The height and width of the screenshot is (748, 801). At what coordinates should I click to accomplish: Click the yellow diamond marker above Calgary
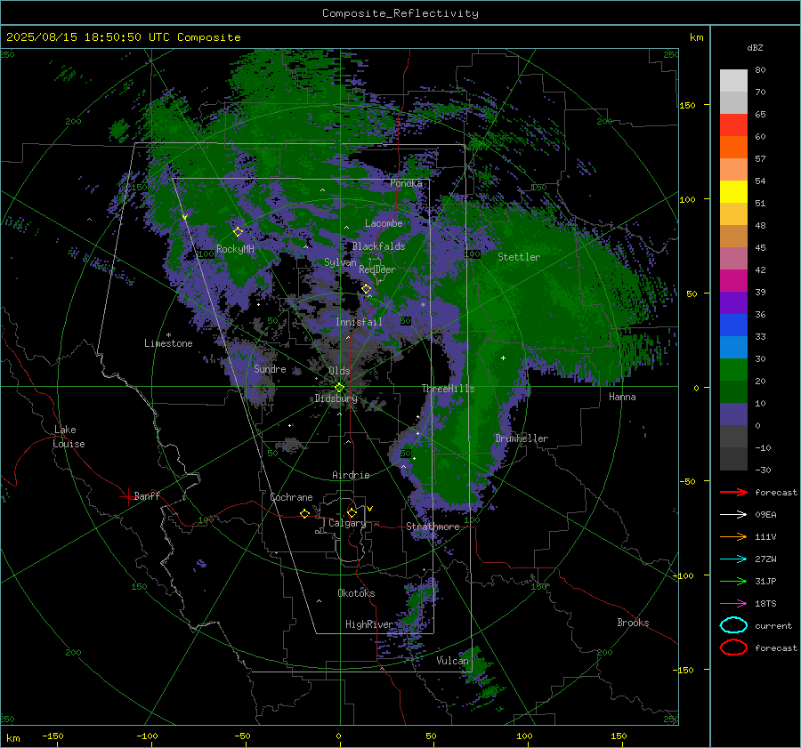[352, 512]
